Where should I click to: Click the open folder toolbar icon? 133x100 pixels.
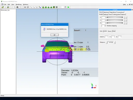coord(3,7)
